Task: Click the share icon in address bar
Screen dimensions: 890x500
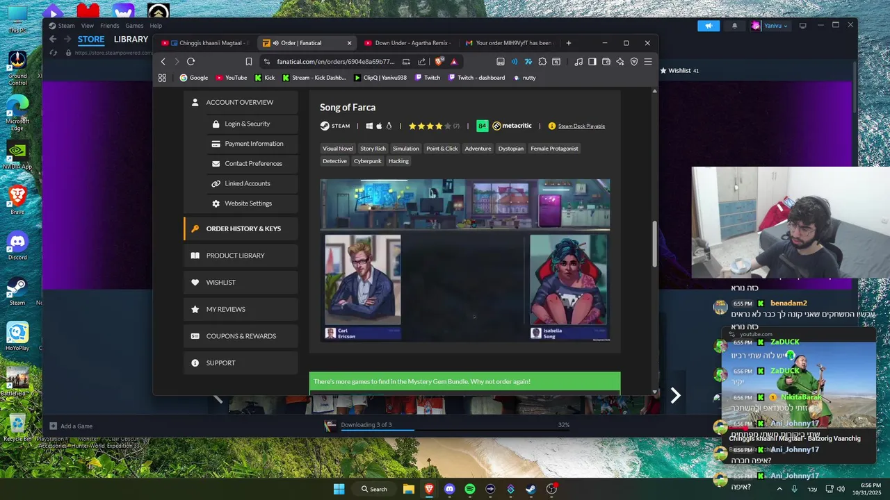Action: point(421,61)
